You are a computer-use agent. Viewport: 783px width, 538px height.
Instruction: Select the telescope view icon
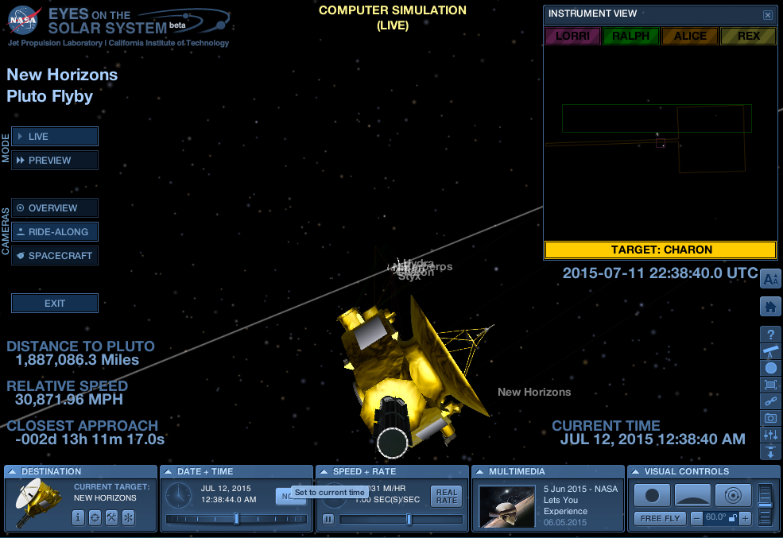coord(770,352)
